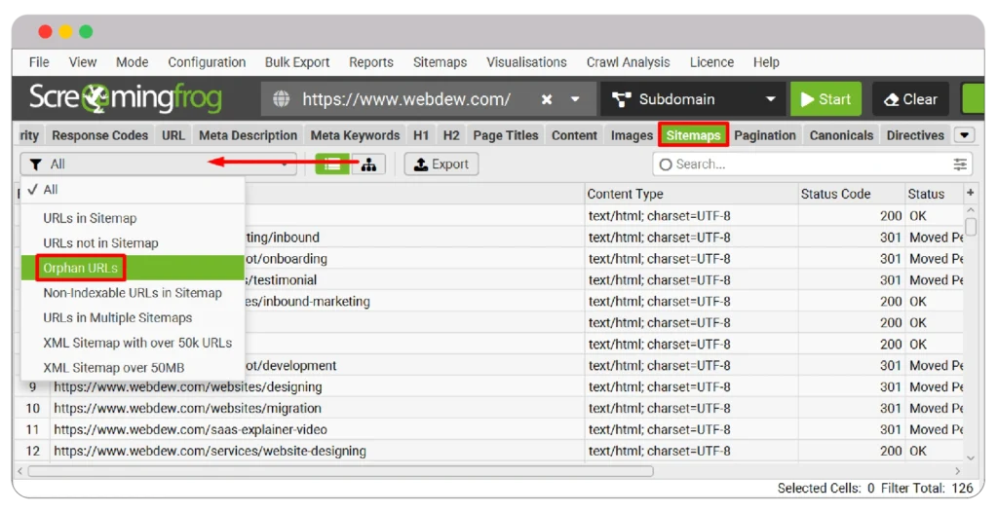
Task: Open the Licence menu
Action: 711,62
